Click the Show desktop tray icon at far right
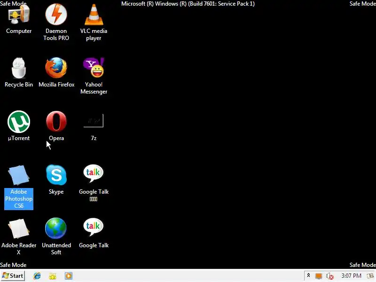This screenshot has width=376, height=282. tap(371, 276)
